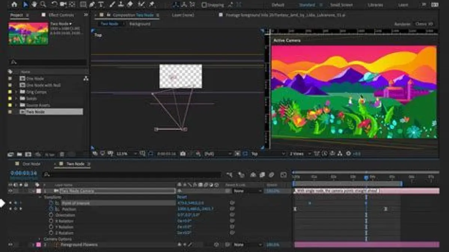Enable the Snapping checkbox
Screen dimensions: 449x252
(204, 5)
